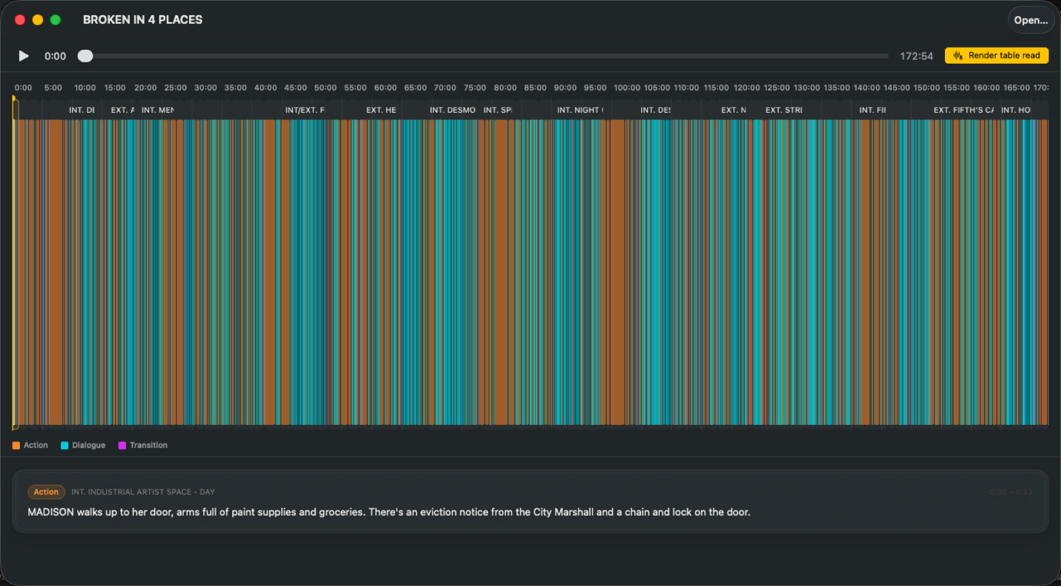Click the playback position slider knob
The height and width of the screenshot is (586, 1061).
point(85,56)
